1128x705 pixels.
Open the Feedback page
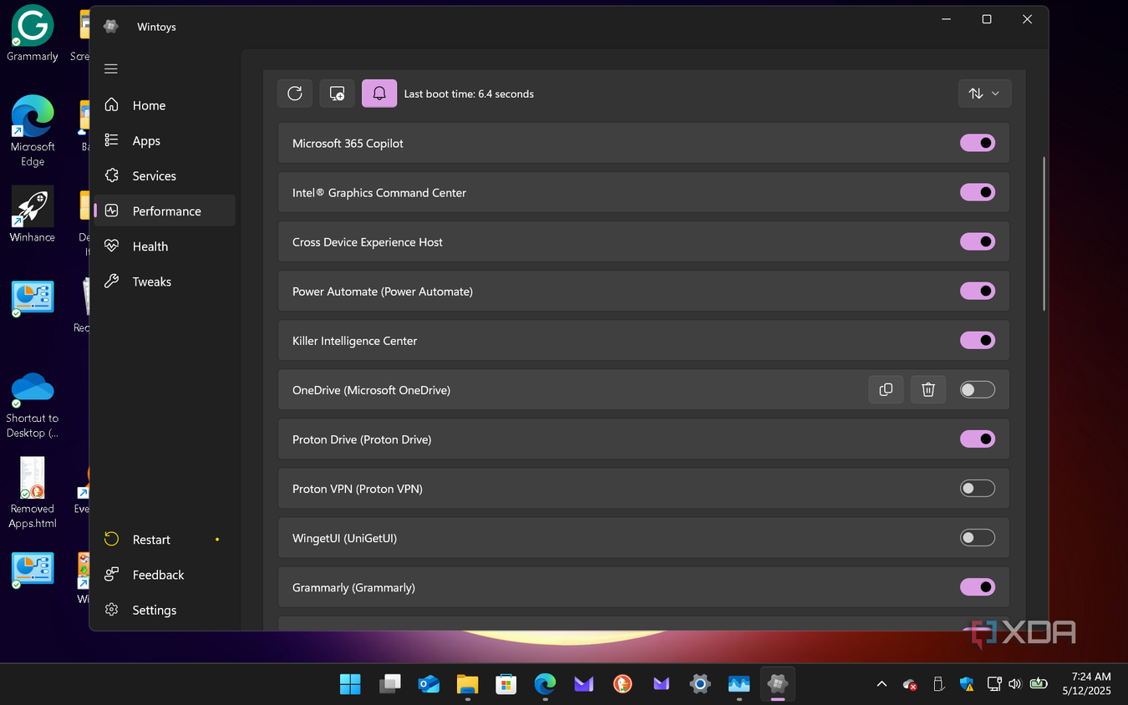[x=165, y=574]
